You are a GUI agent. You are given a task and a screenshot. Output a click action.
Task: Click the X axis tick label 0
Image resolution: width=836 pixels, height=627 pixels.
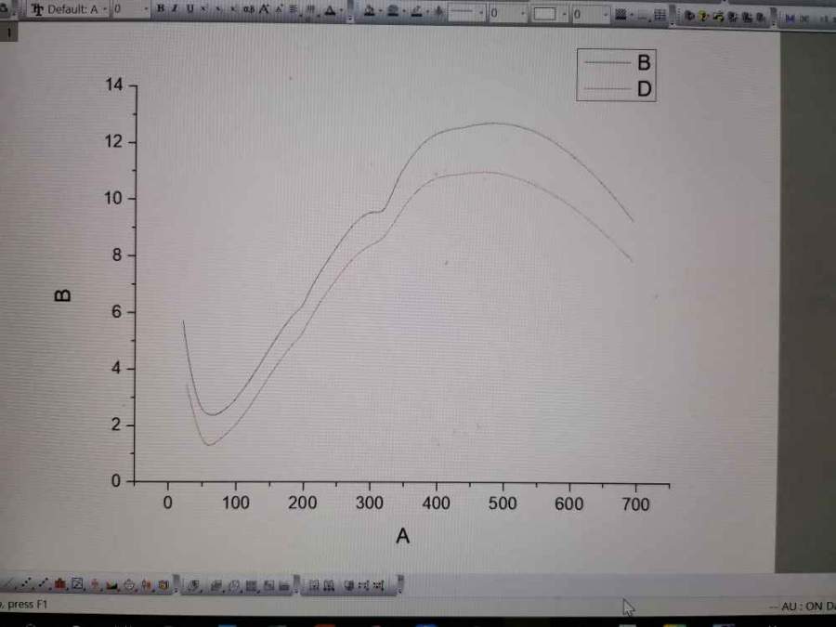click(x=167, y=503)
